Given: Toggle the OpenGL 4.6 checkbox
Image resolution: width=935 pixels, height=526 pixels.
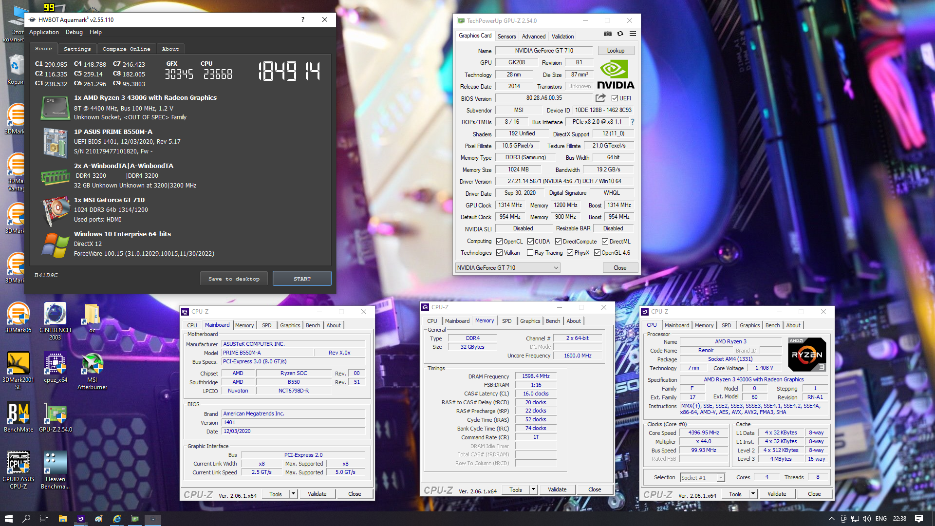Looking at the screenshot, I should (x=597, y=253).
